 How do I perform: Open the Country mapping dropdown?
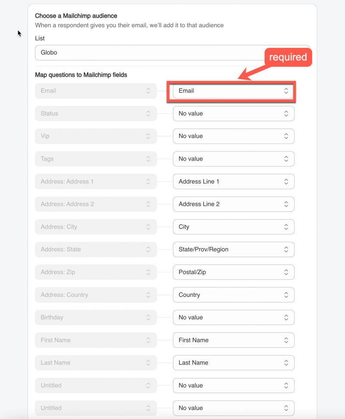pos(233,295)
